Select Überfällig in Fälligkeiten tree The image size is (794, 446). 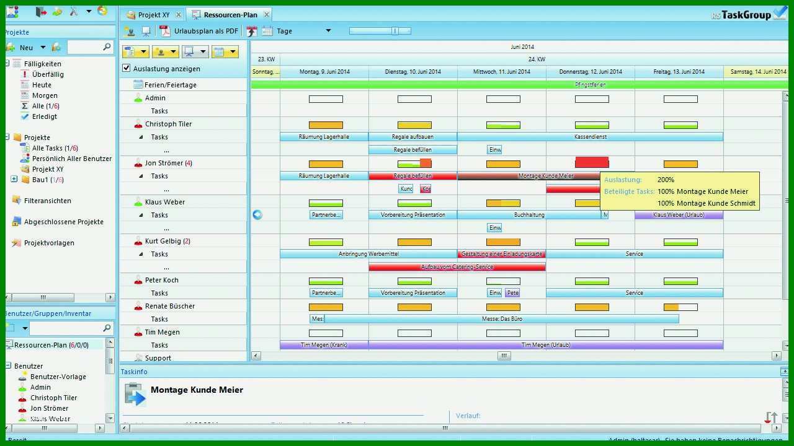click(48, 74)
